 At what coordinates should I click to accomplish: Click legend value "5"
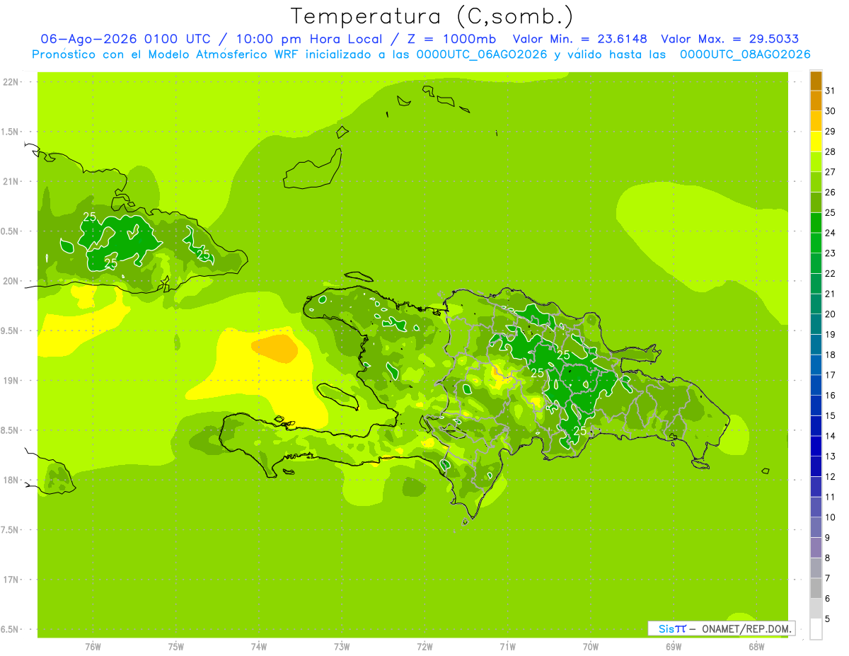tap(828, 619)
